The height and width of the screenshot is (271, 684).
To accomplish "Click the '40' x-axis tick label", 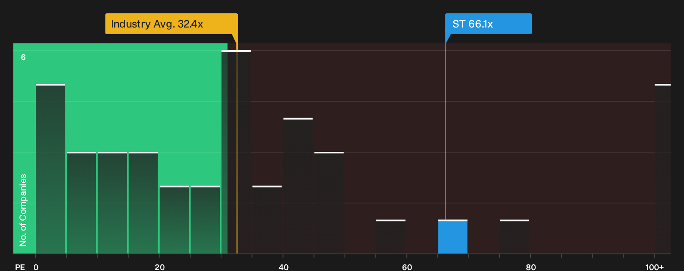I will 284,267.
